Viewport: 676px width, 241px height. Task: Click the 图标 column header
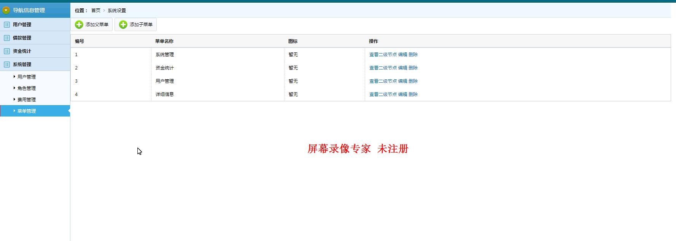point(293,41)
